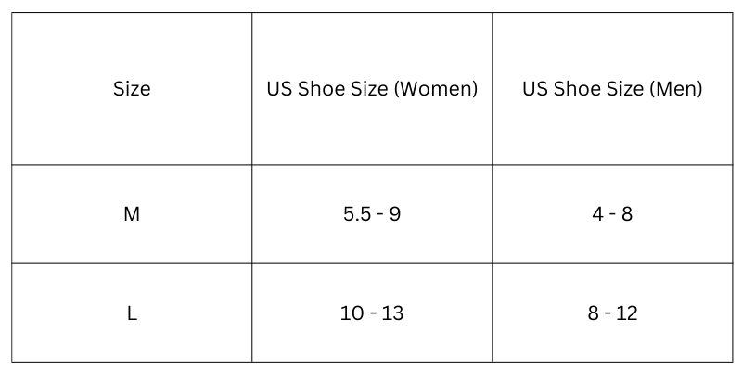Select the 10 - 13 women's range cell
Viewport: 742px width, 371px height.
click(372, 313)
